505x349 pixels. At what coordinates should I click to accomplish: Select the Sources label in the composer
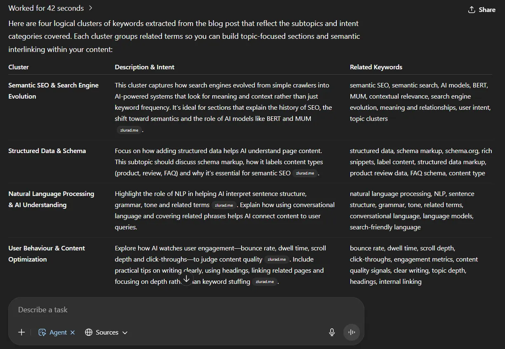107,332
